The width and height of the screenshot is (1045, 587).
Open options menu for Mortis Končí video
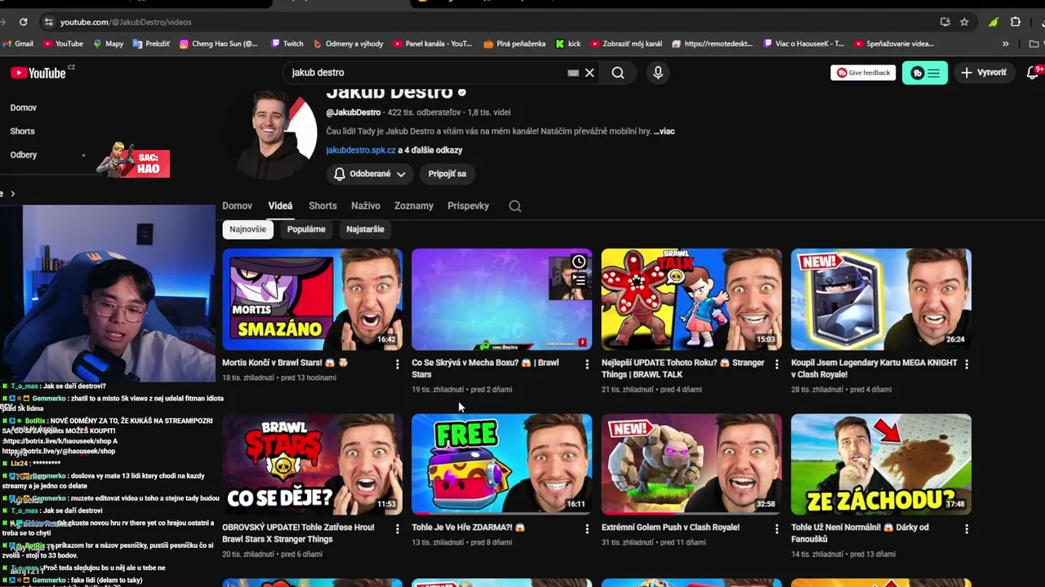pos(398,364)
